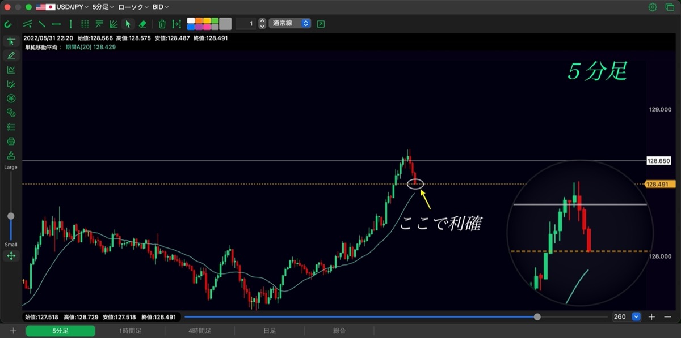The width and height of the screenshot is (681, 338).
Task: Select the fan lines tool
Action: point(113,24)
